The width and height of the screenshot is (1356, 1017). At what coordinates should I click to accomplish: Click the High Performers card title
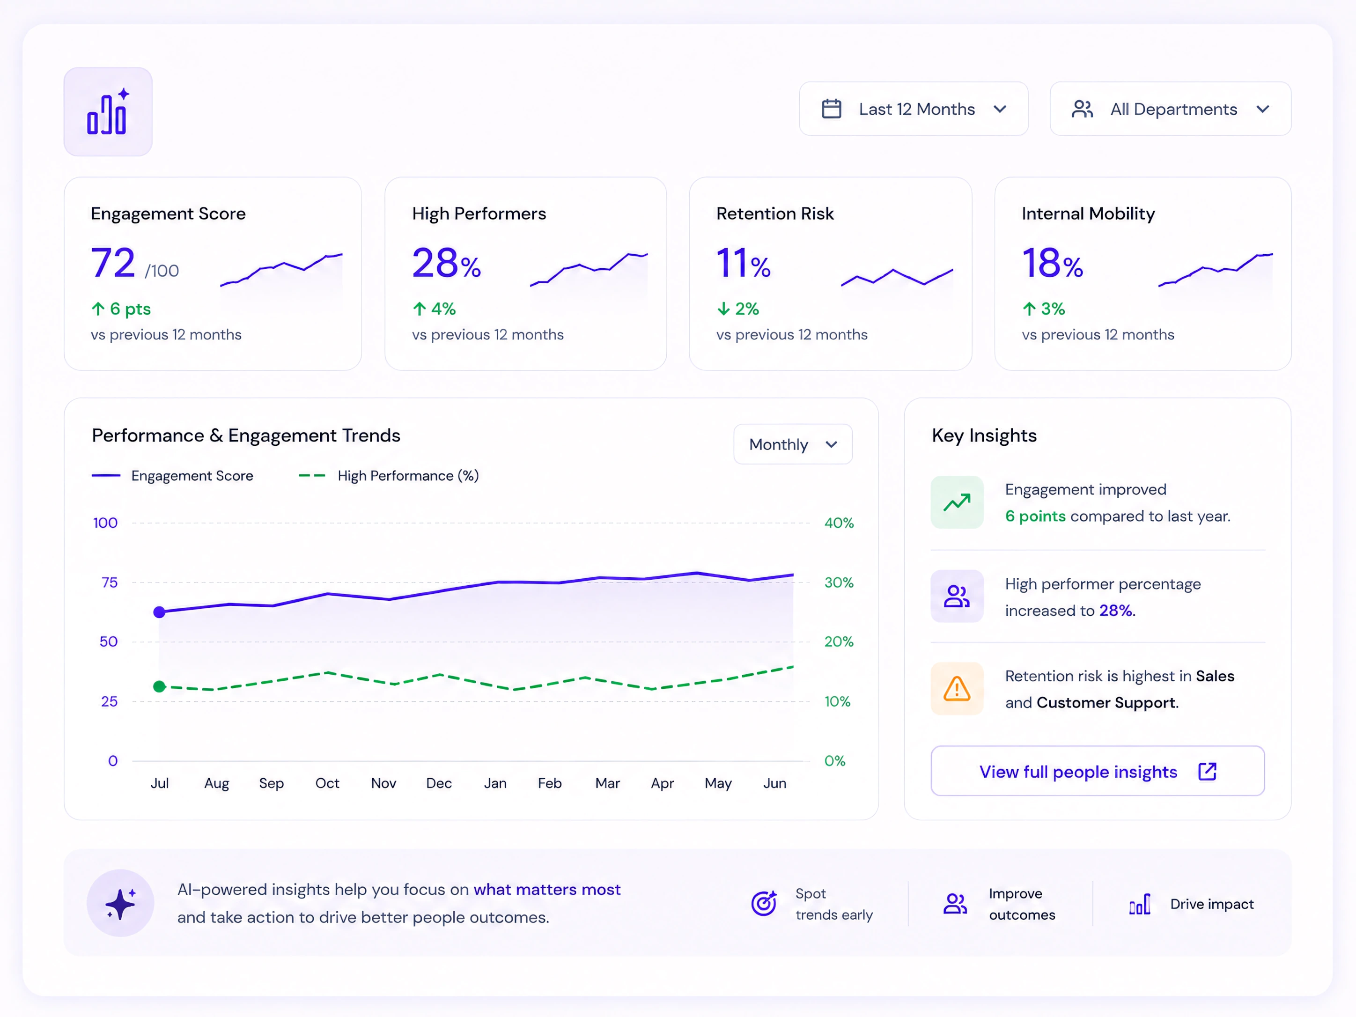click(x=479, y=214)
